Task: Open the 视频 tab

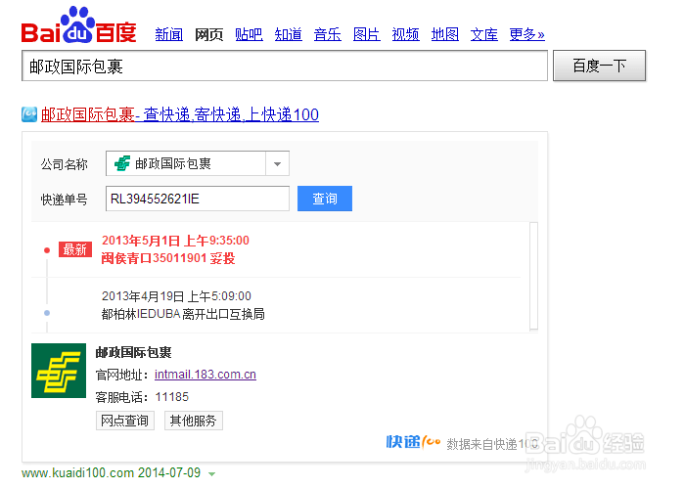Action: tap(406, 34)
